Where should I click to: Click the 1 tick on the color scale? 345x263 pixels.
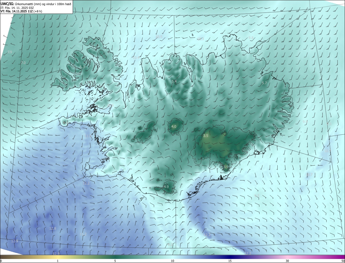coord(58,261)
